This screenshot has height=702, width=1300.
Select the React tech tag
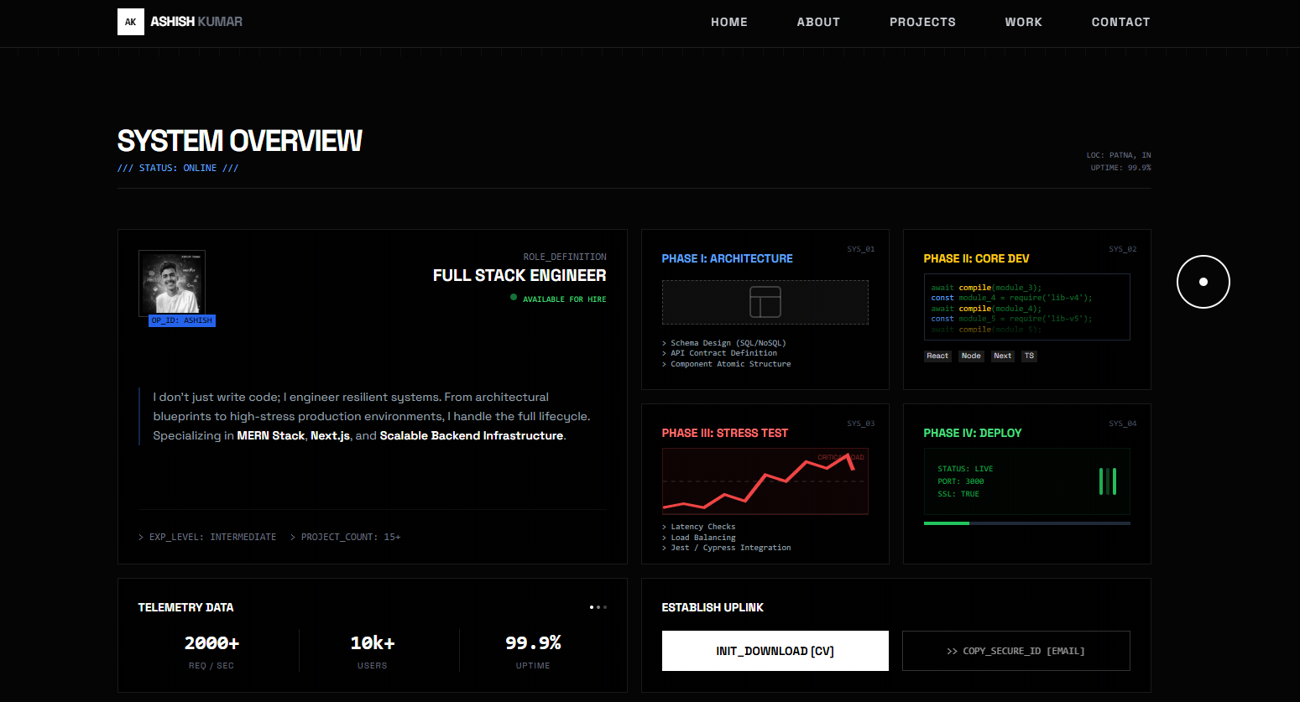[937, 356]
